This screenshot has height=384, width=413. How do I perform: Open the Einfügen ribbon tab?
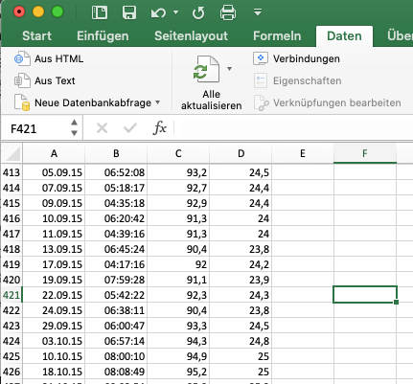103,36
